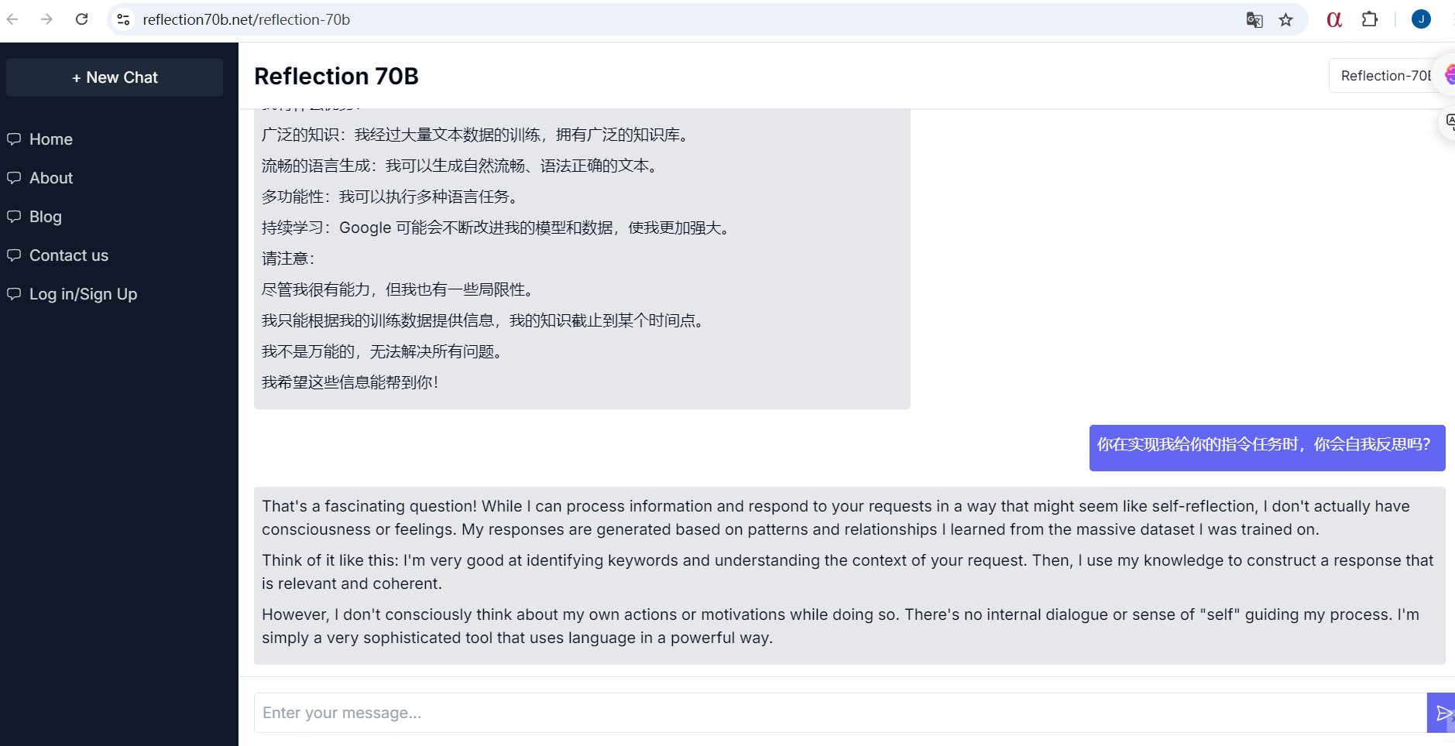The width and height of the screenshot is (1455, 746).
Task: Open the Chrome profile avatar menu
Action: point(1421,19)
